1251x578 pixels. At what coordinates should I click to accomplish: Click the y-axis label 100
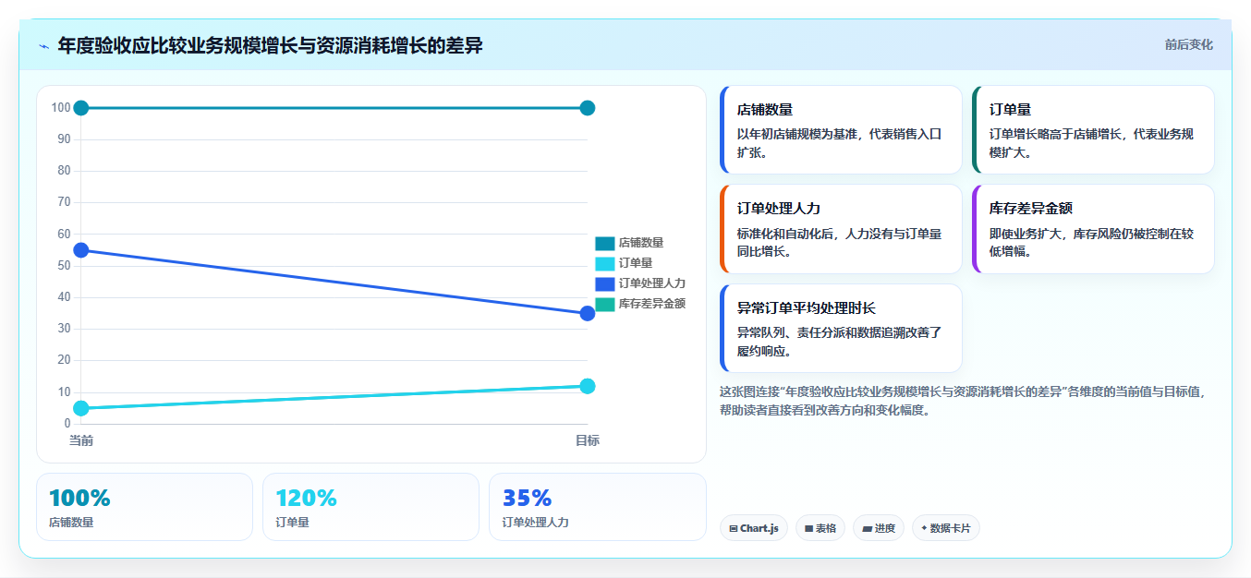(x=61, y=108)
